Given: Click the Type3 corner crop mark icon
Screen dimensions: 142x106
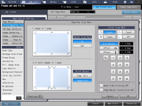Looking at the screenshot, I should click(x=120, y=32).
